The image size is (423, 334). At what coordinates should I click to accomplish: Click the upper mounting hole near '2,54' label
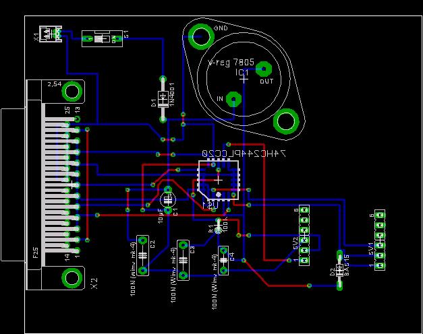click(72, 92)
